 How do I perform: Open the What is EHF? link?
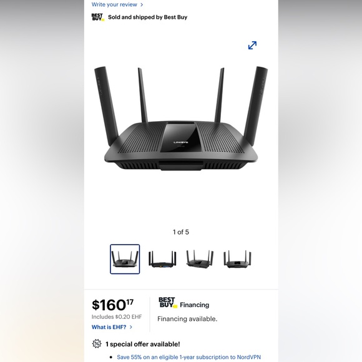pos(109,327)
